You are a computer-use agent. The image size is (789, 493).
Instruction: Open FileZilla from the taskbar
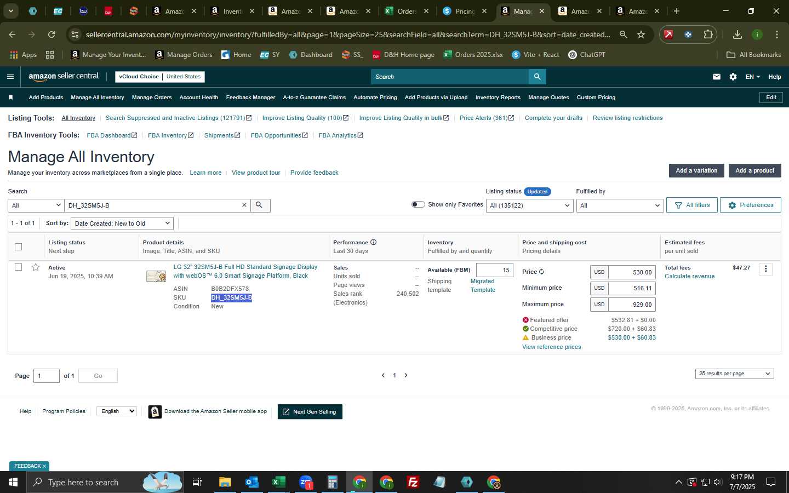point(413,482)
